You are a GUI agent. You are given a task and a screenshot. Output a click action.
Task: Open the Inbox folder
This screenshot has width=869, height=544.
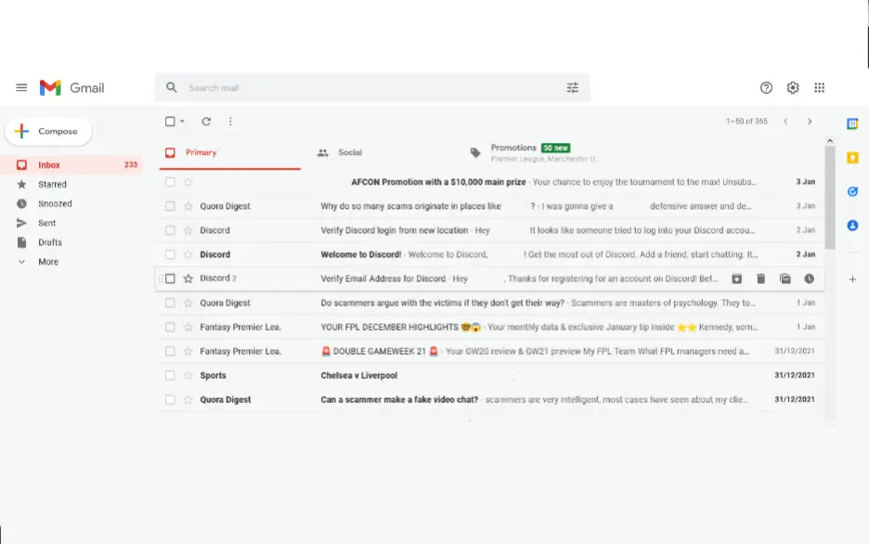click(x=72, y=164)
